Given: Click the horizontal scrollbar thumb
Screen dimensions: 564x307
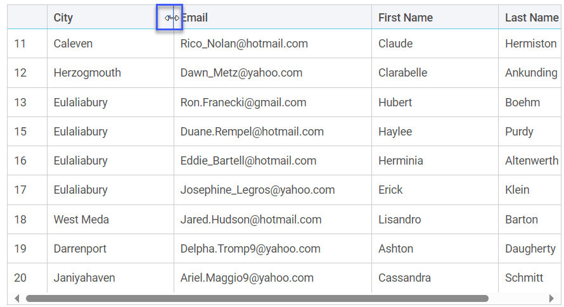Looking at the screenshot, I should (x=257, y=298).
